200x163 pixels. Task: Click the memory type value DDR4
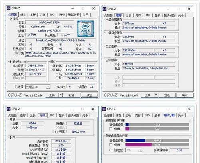coord(32,124)
